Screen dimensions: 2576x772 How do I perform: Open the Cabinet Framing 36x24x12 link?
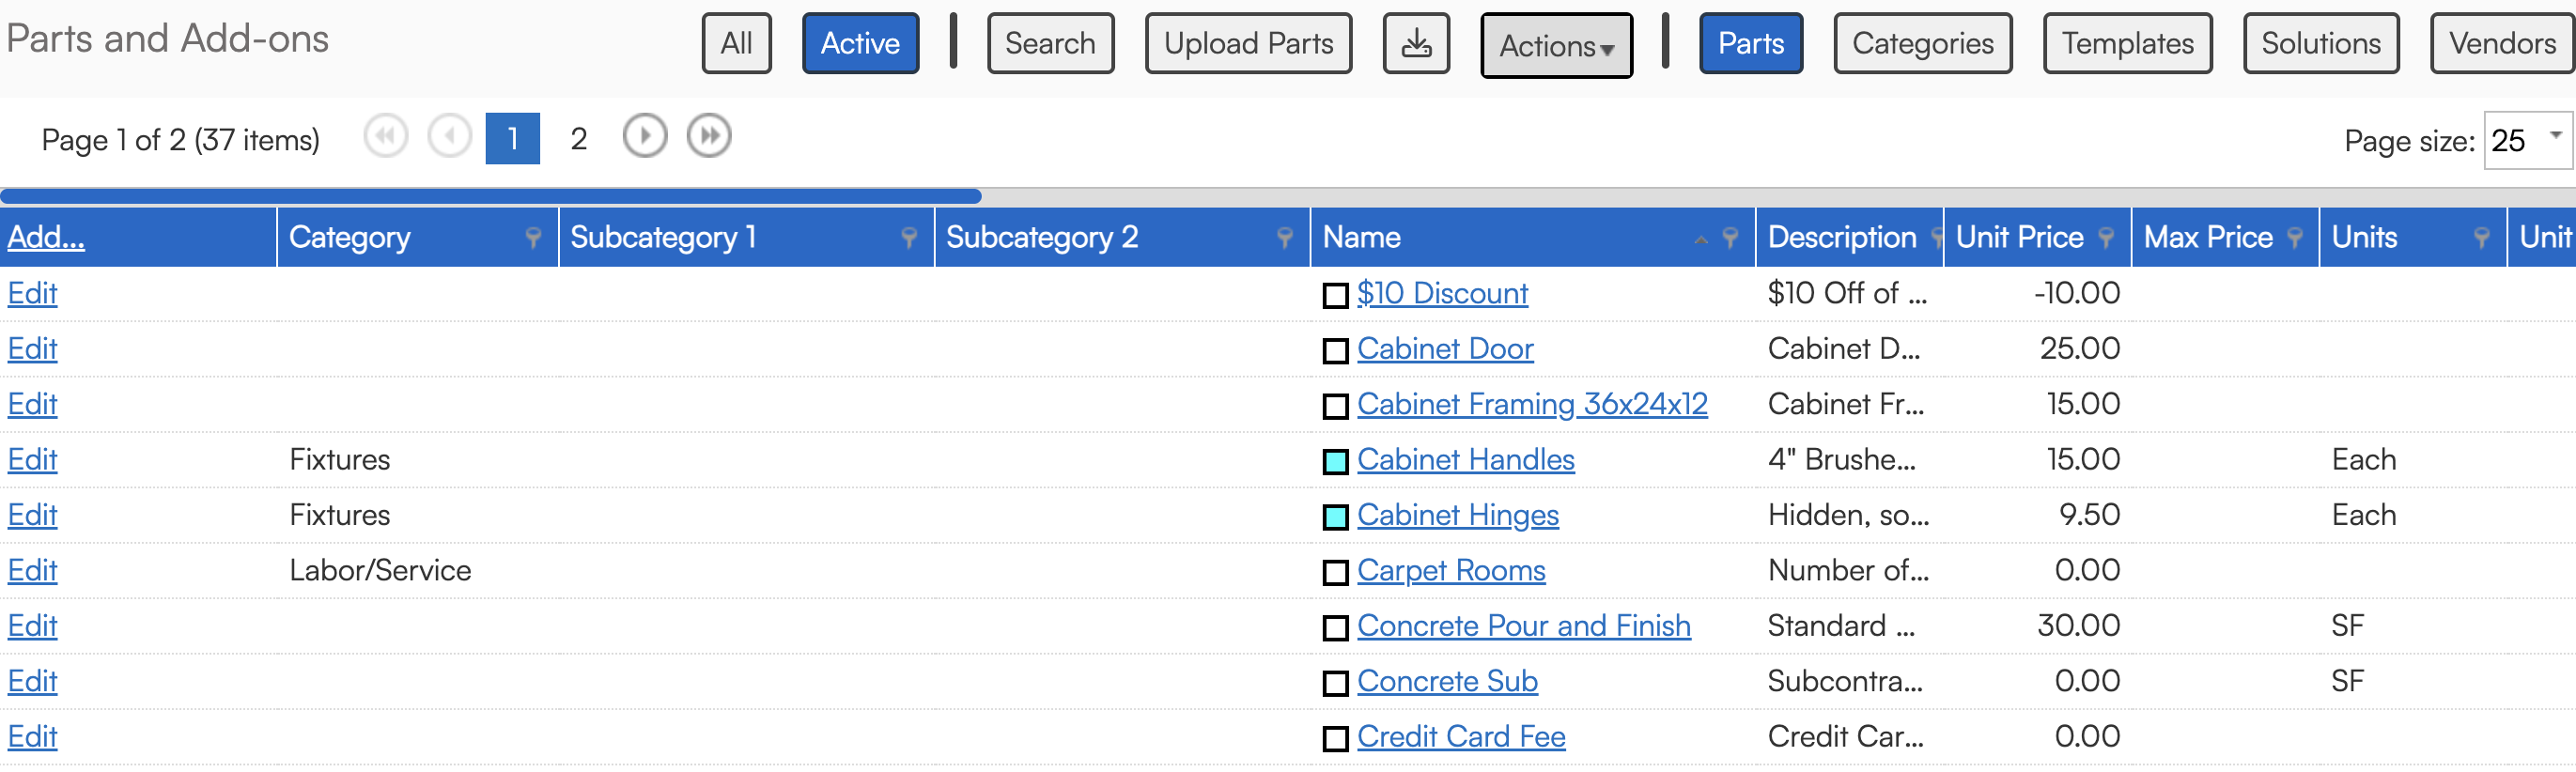coord(1532,404)
